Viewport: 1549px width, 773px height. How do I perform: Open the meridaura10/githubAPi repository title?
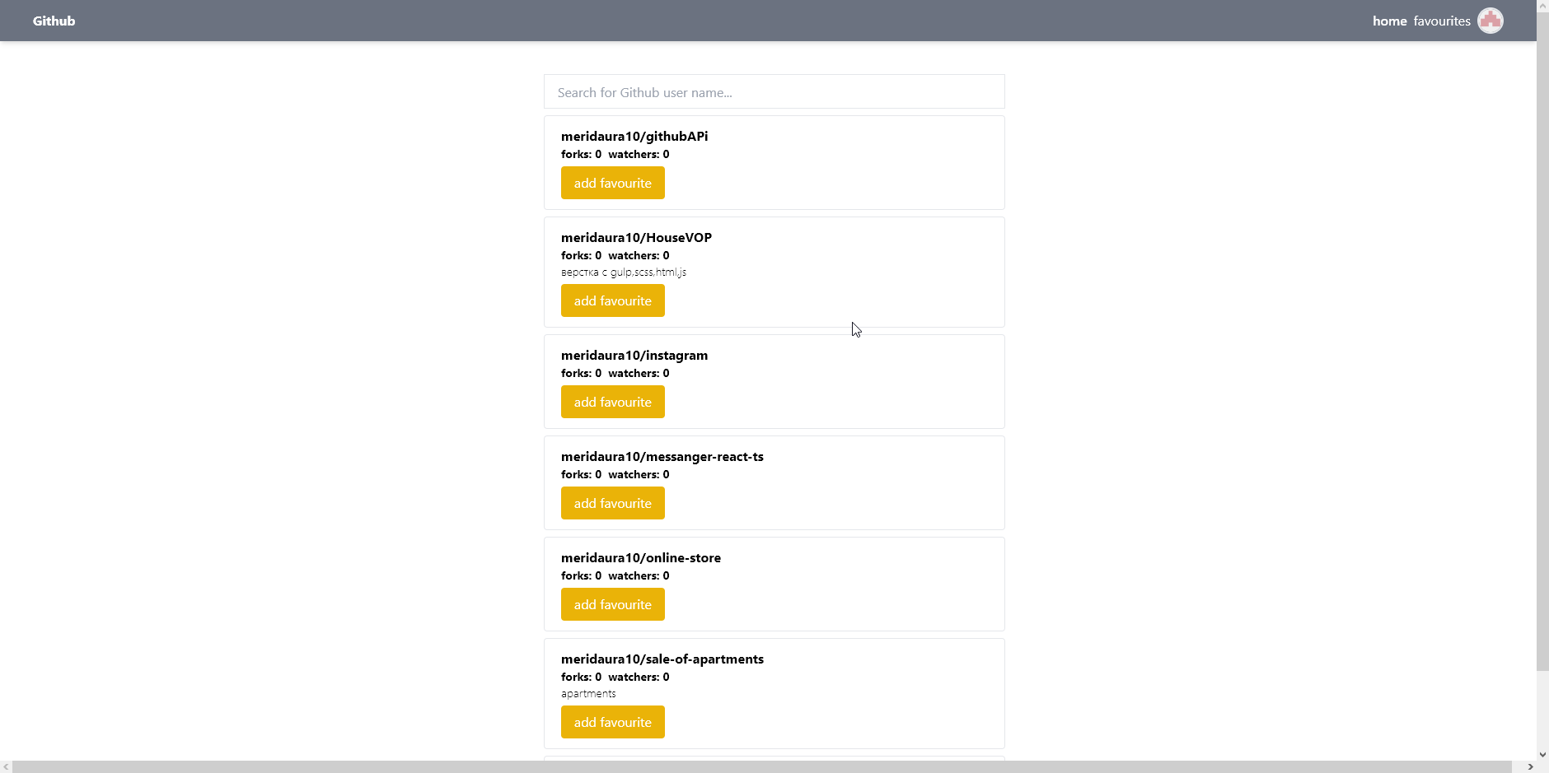coord(634,136)
